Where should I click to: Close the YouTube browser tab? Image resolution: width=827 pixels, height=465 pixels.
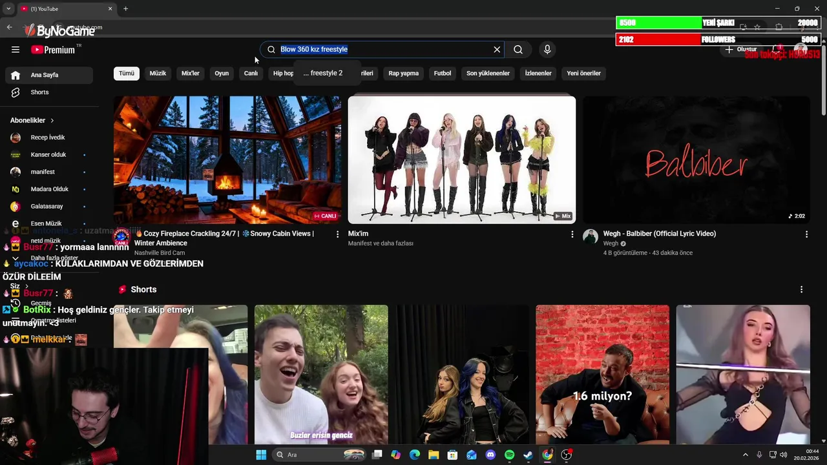pyautogui.click(x=110, y=8)
